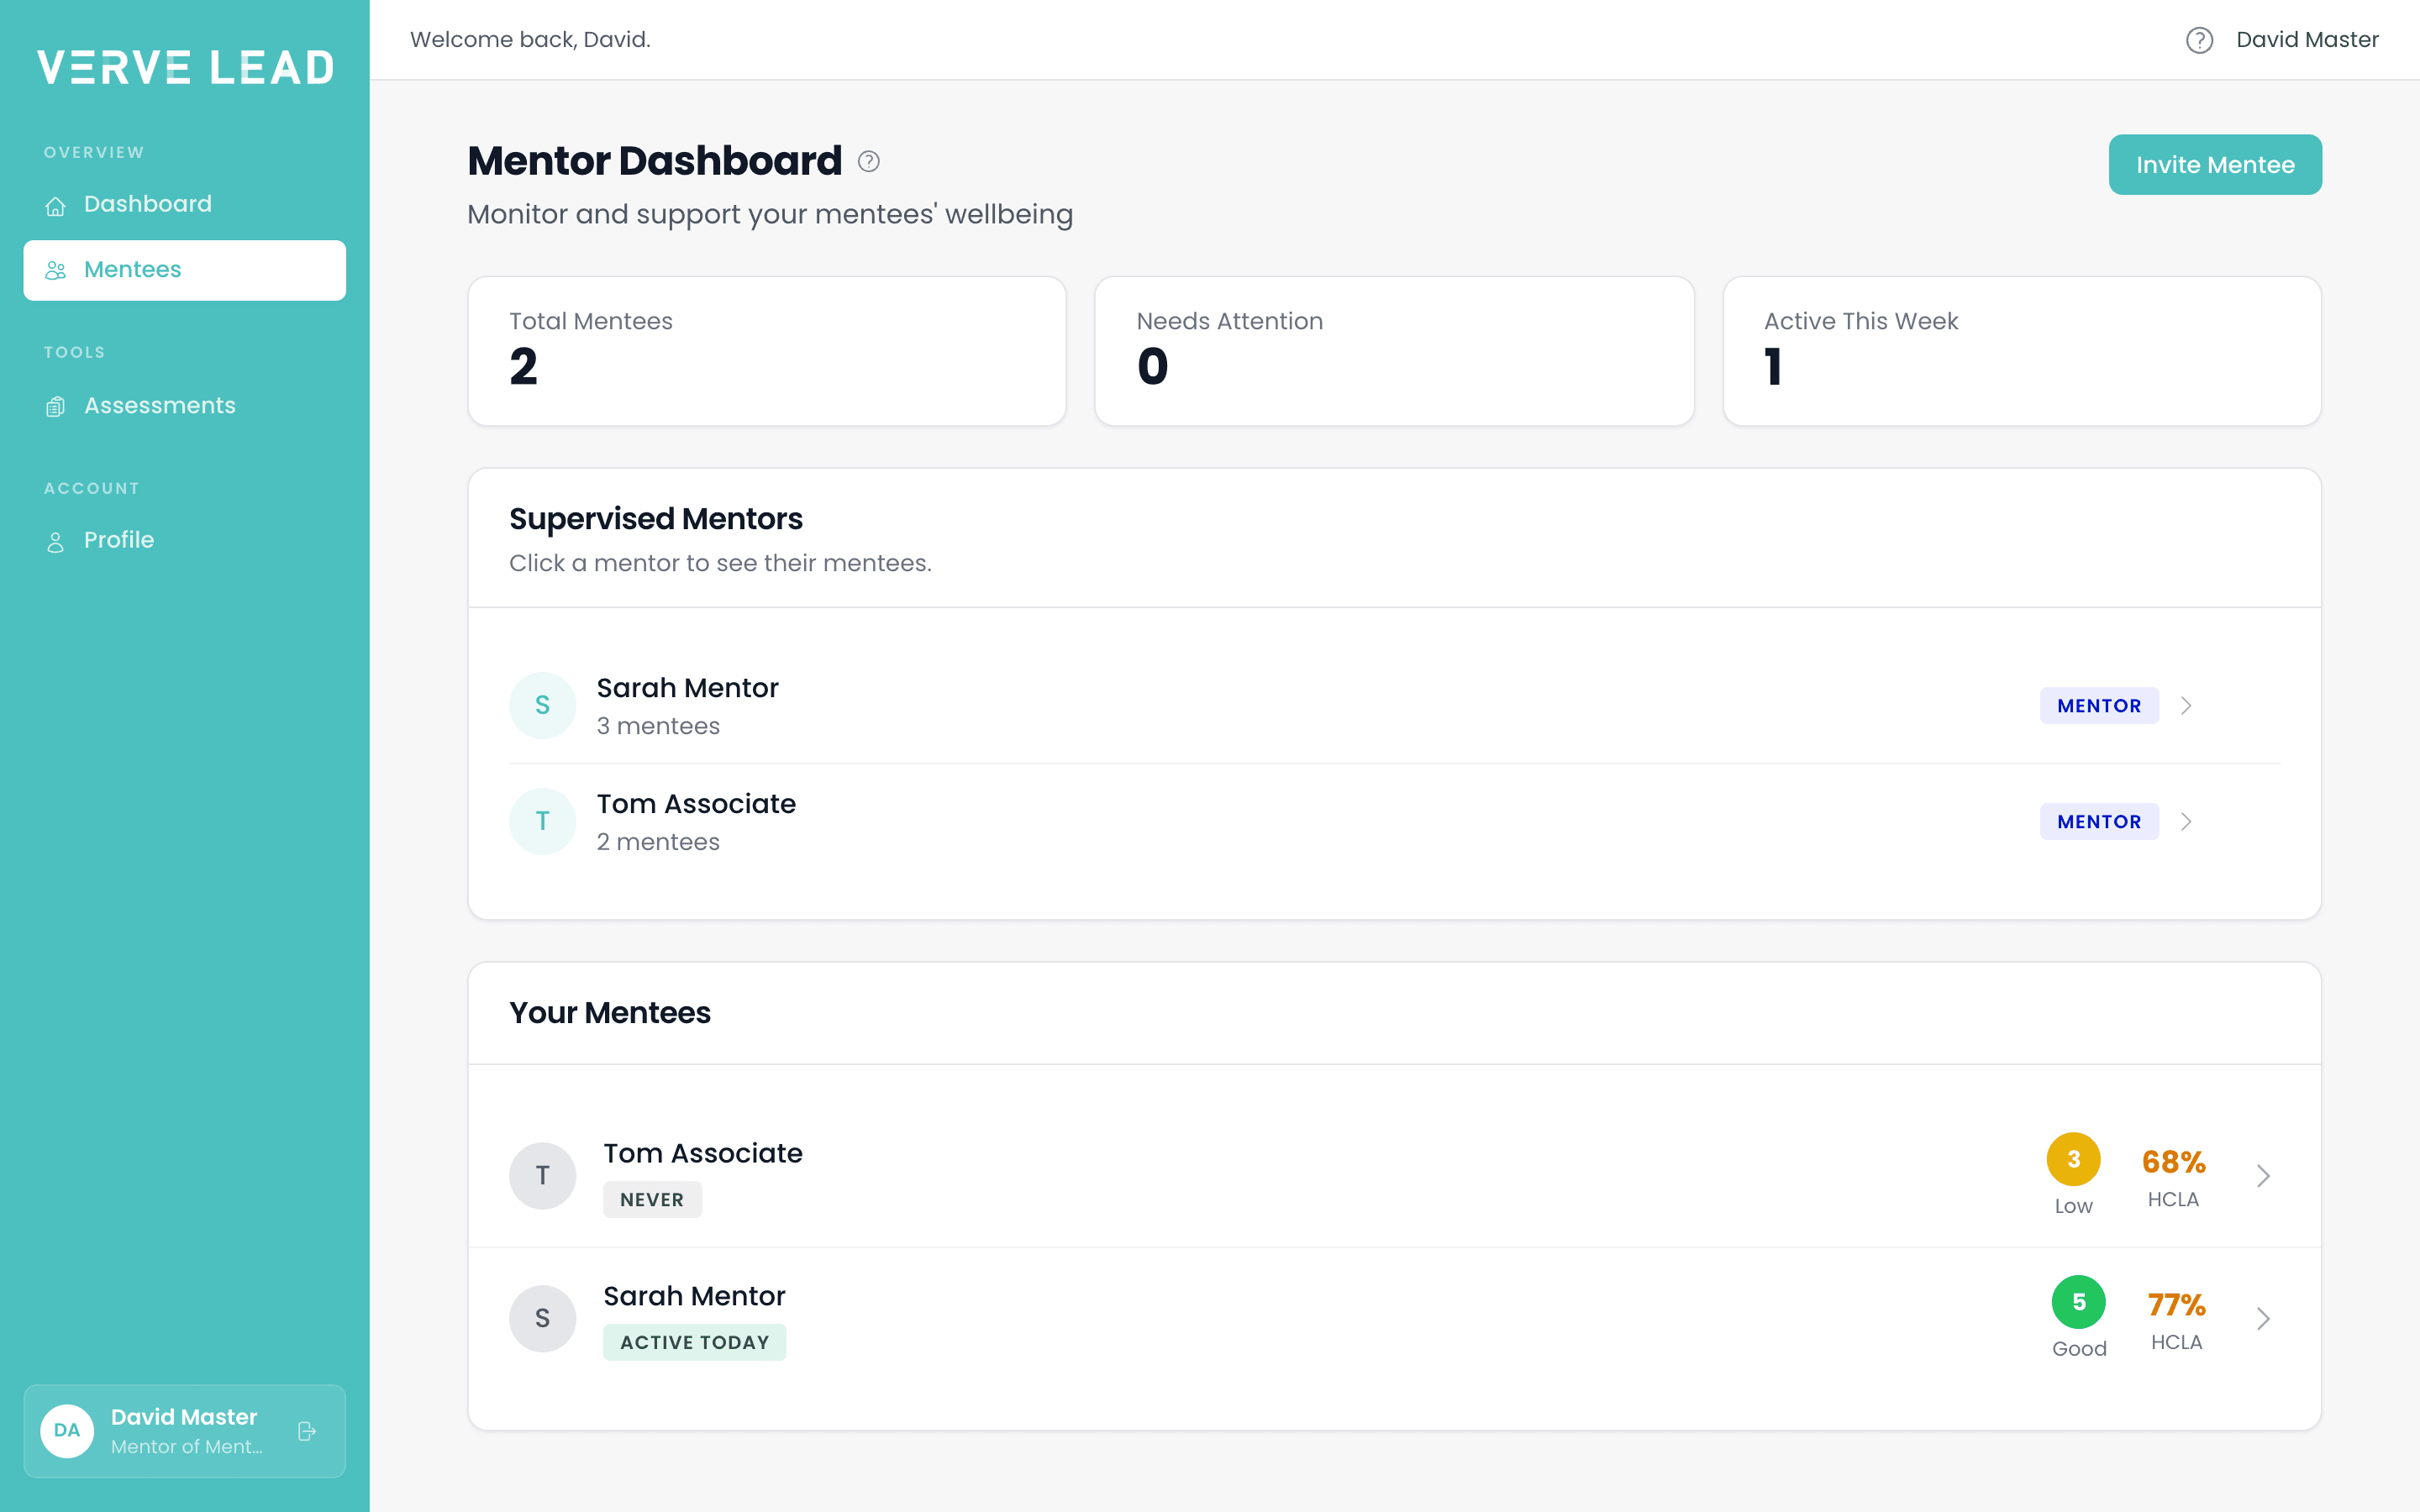The width and height of the screenshot is (2420, 1512).
Task: Expand Tom Associate's supervised mentor row chevron
Action: (x=2186, y=822)
